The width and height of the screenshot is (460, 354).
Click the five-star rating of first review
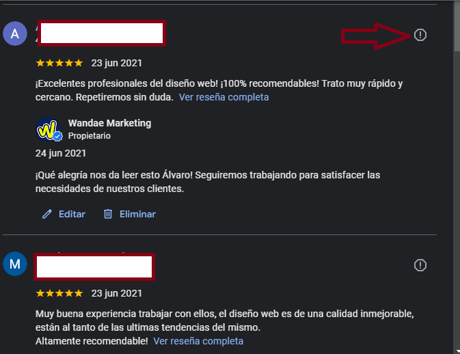pos(59,63)
